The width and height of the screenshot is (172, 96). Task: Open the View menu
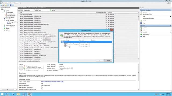11,3
